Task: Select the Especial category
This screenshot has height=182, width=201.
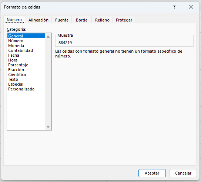Action: tap(26, 84)
